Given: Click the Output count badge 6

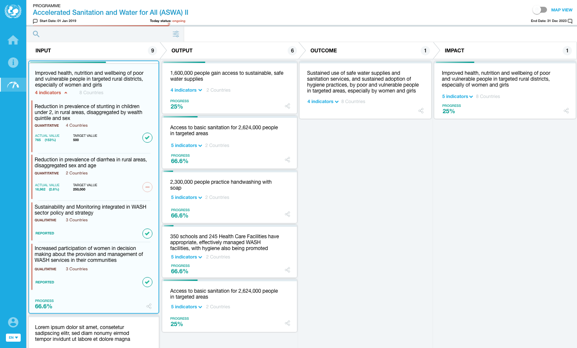Looking at the screenshot, I should pyautogui.click(x=292, y=51).
